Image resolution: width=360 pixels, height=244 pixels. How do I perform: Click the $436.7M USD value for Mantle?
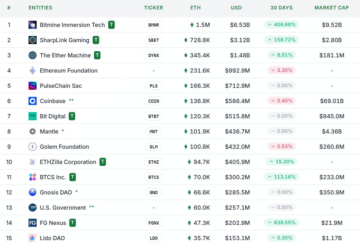pos(238,132)
